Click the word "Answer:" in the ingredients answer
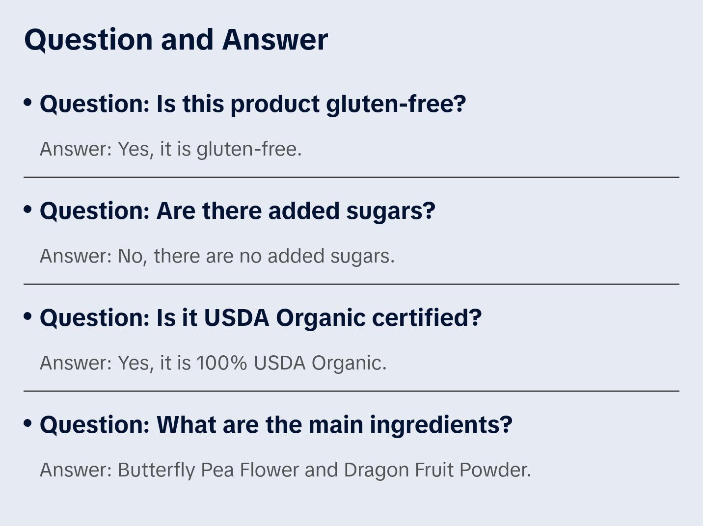The width and height of the screenshot is (703, 526). [x=76, y=470]
